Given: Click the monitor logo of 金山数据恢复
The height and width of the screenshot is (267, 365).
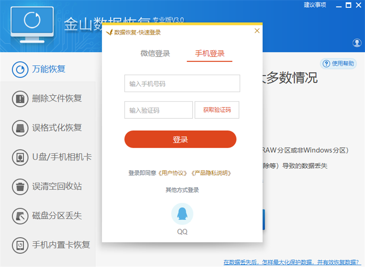Looking at the screenshot, I should 32,25.
